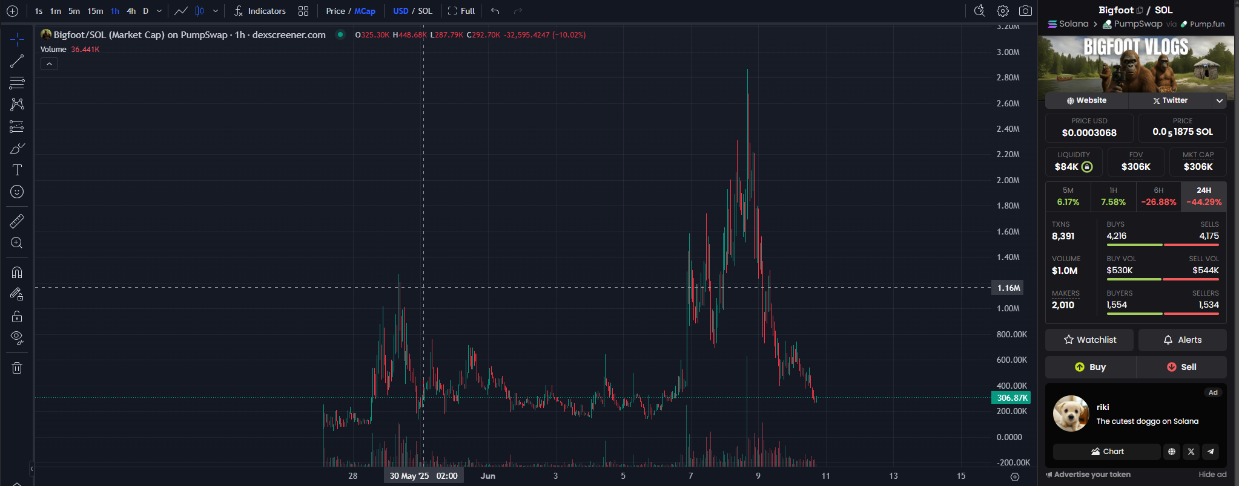Add the token to Watchlist
The width and height of the screenshot is (1239, 486).
tap(1089, 340)
